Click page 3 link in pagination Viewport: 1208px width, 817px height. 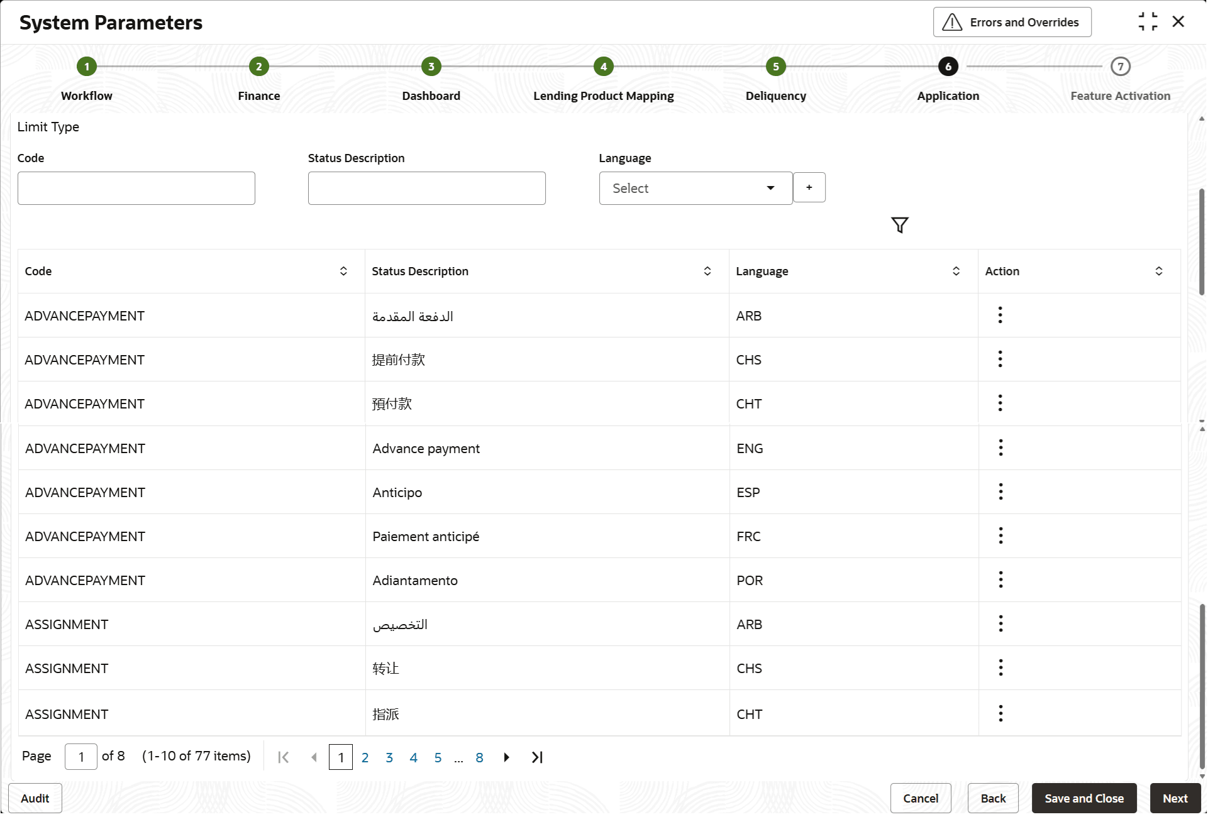(x=389, y=757)
